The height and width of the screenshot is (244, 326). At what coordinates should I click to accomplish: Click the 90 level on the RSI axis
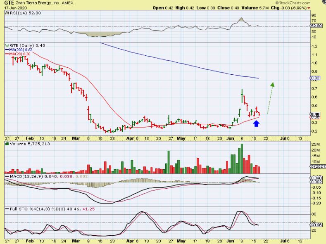click(314, 15)
